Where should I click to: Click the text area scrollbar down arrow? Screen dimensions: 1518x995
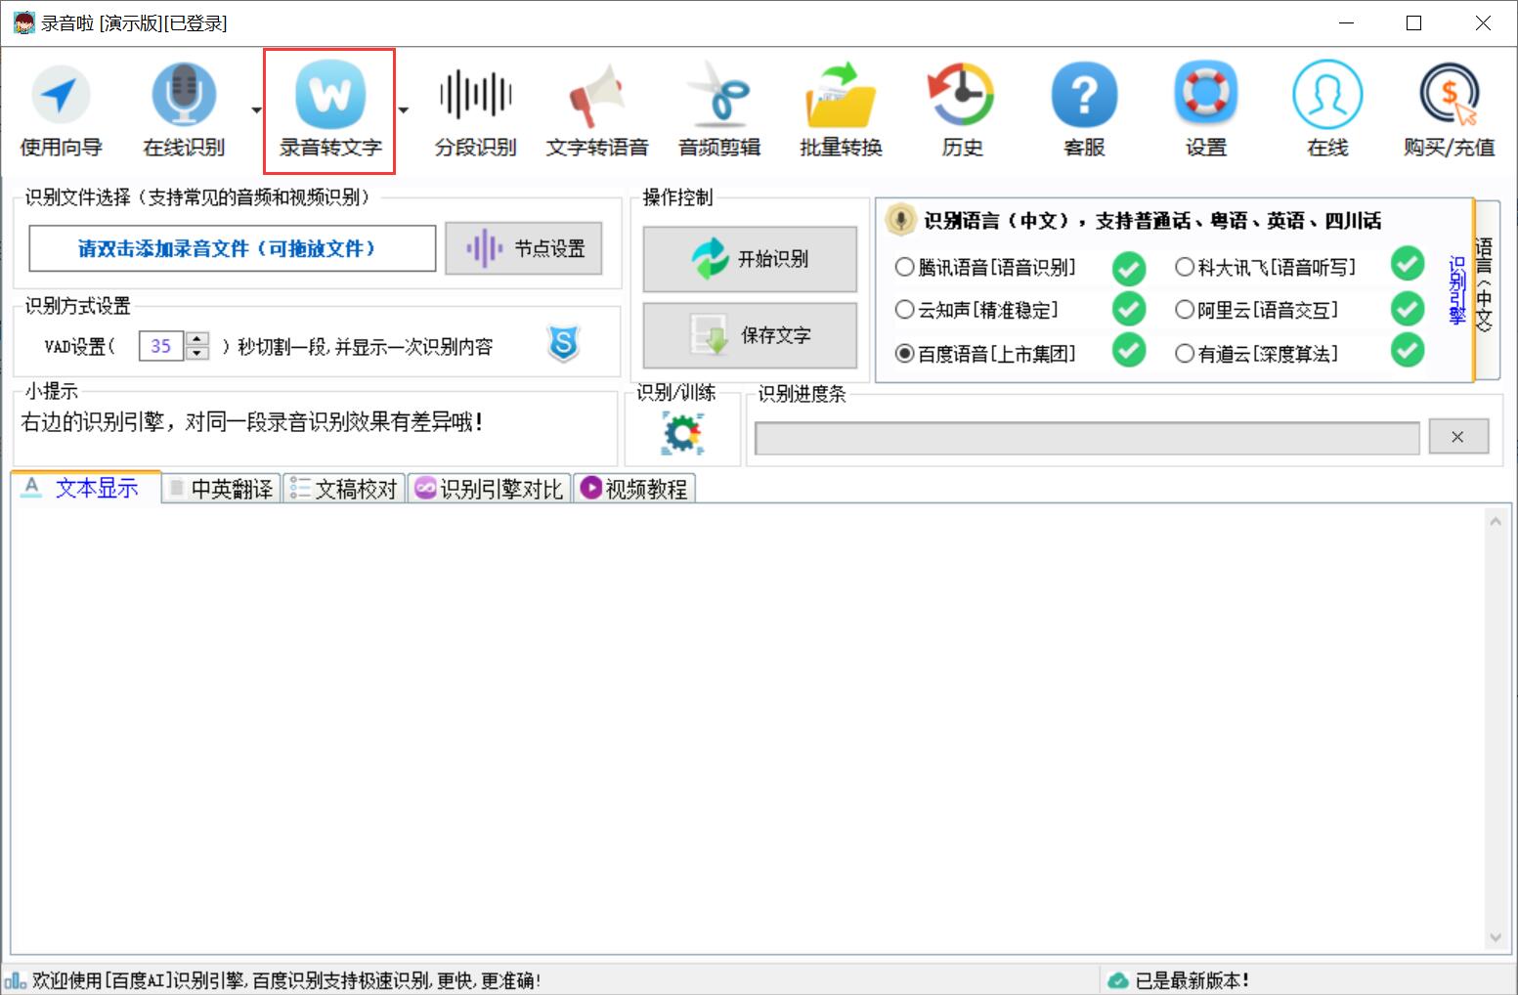click(1496, 938)
